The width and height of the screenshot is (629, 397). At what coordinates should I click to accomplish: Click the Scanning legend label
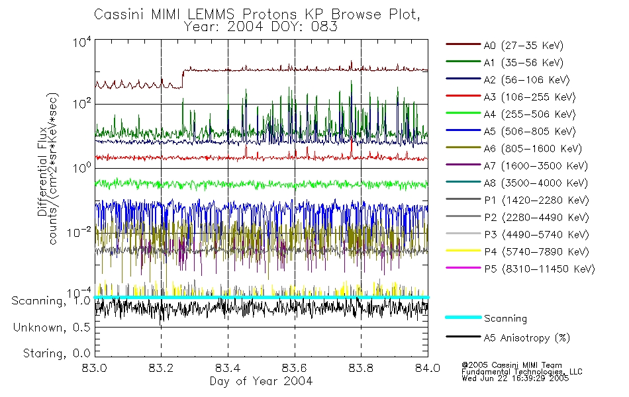click(505, 318)
